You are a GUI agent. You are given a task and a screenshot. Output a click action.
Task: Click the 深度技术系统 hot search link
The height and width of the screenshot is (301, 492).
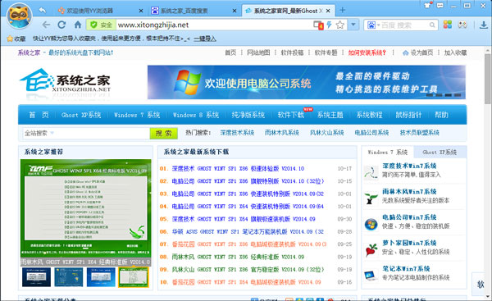click(x=237, y=133)
